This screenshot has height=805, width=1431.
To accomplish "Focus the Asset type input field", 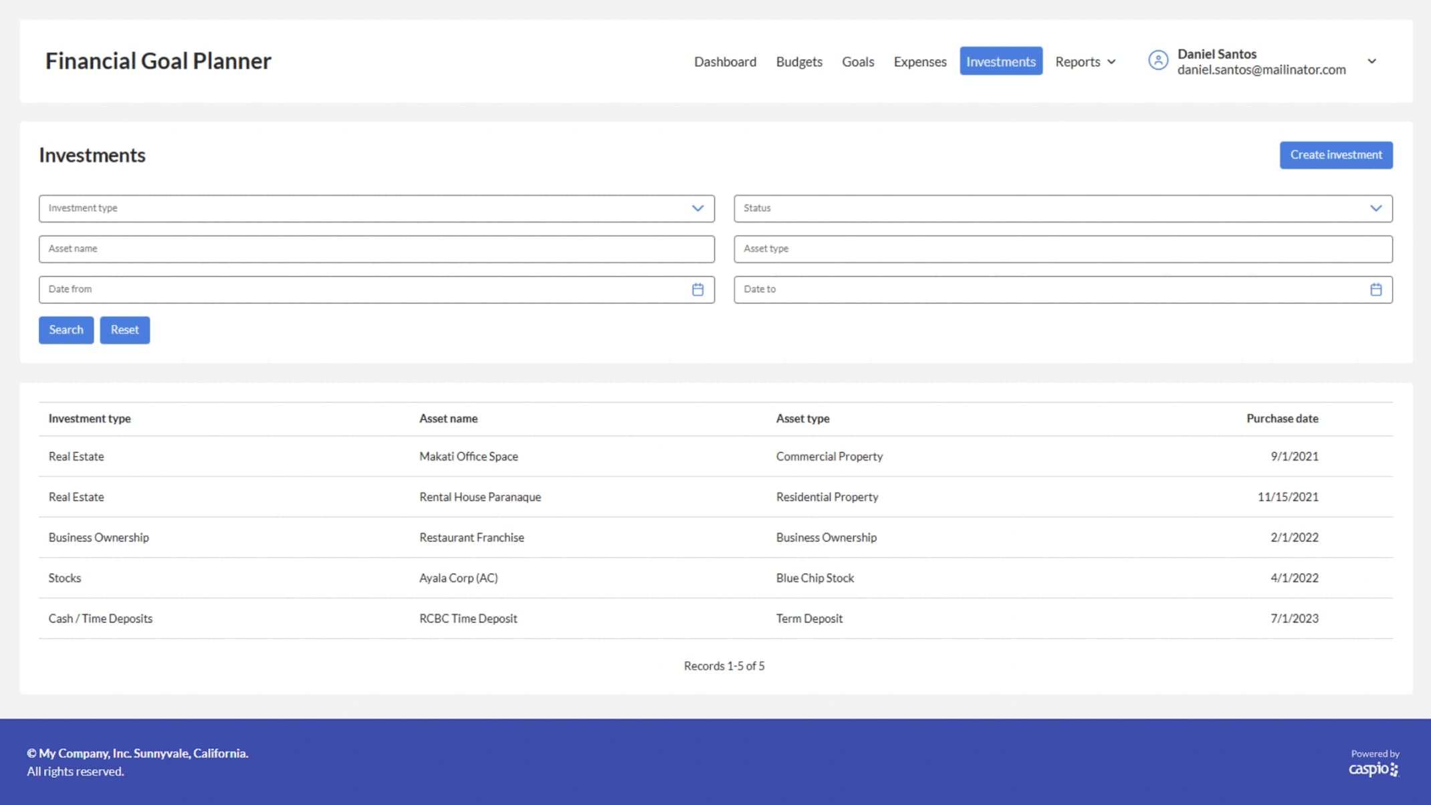I will pos(1063,249).
